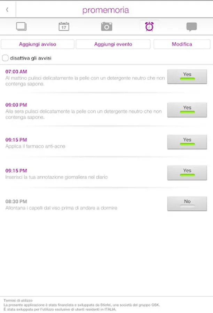Open the speech bubble messages tab

192,27
